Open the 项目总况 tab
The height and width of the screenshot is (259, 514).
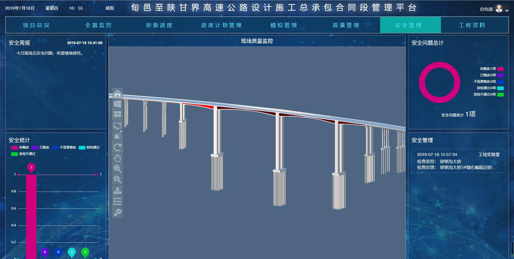coord(36,25)
